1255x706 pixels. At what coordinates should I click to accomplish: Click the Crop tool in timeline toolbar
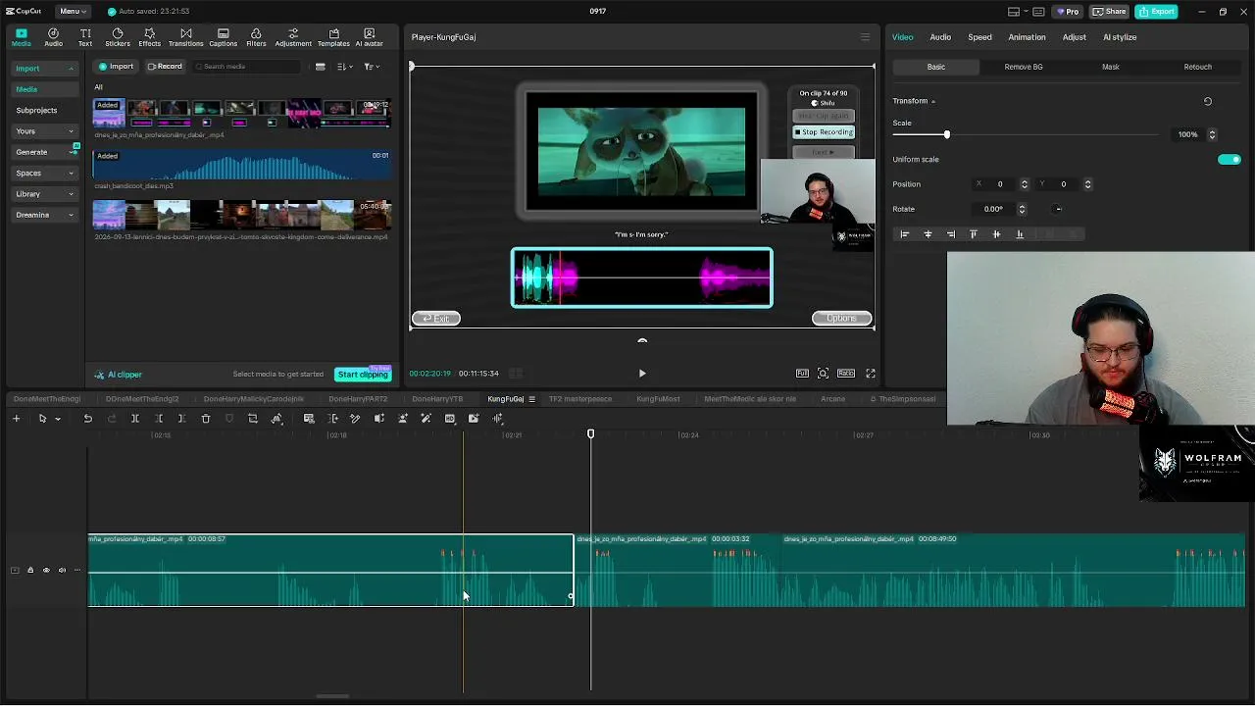point(253,419)
